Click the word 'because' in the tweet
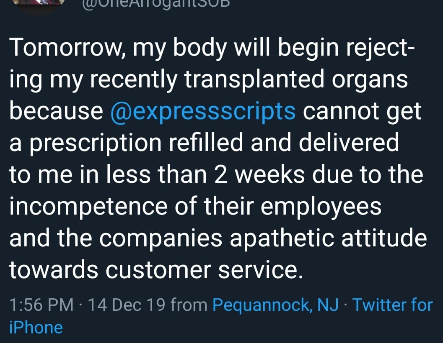 56,110
